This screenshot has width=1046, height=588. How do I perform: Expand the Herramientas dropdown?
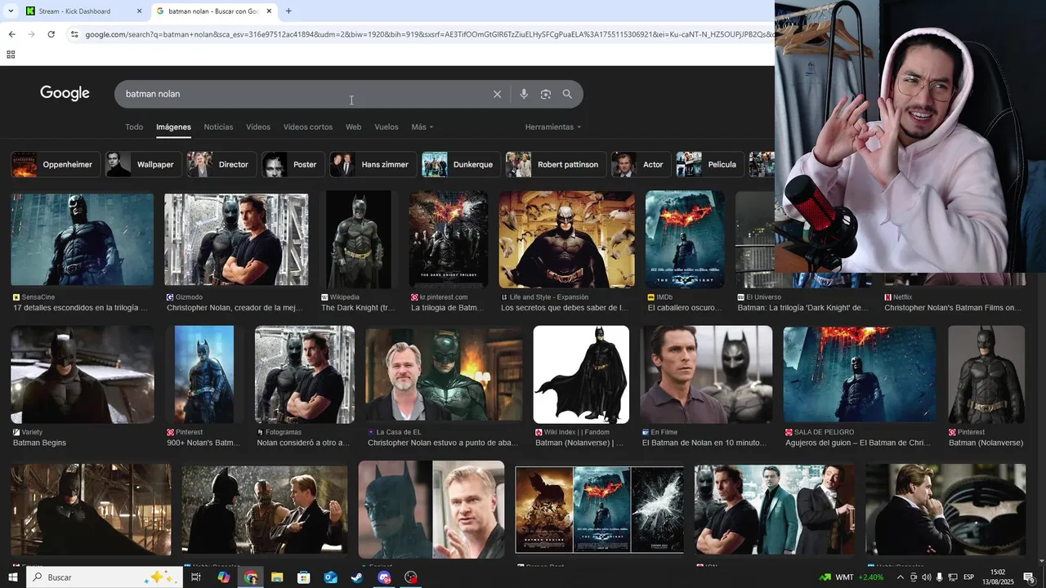pyautogui.click(x=553, y=127)
